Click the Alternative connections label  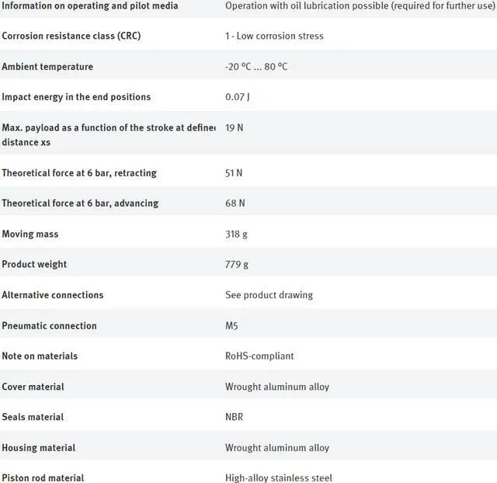coord(52,295)
